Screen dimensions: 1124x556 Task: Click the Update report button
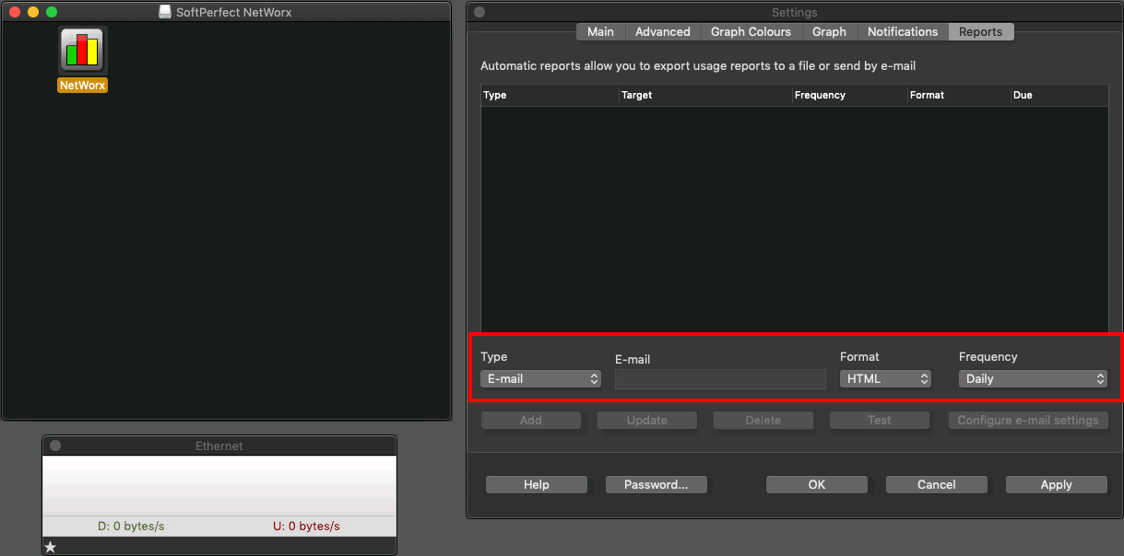[647, 420]
